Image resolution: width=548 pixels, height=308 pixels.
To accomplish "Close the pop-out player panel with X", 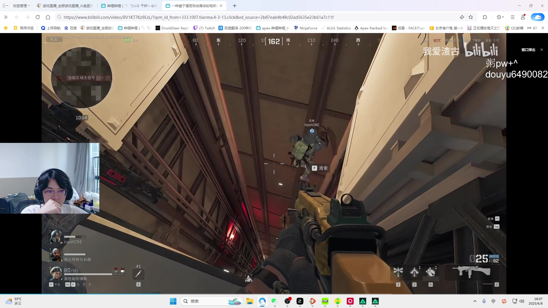I will tap(542, 50).
